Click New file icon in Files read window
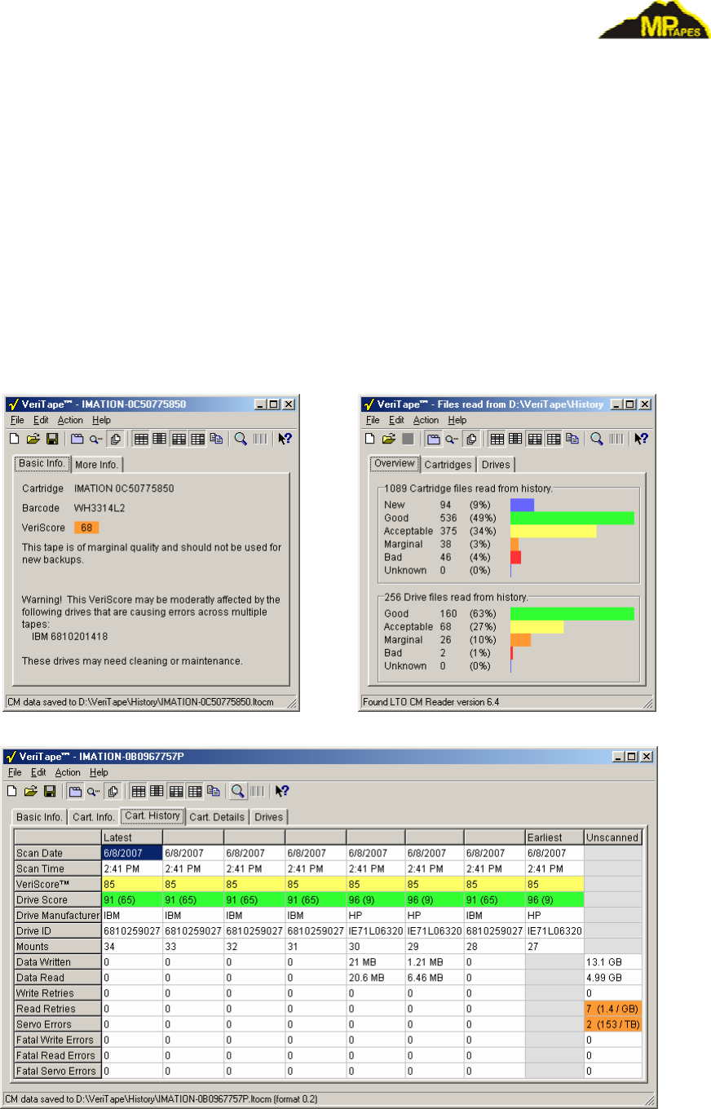711x1109 pixels. tap(371, 438)
